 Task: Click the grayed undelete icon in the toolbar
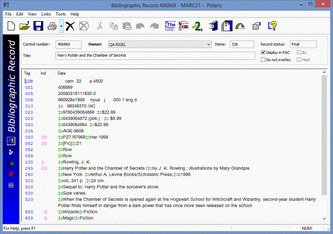[84, 26]
